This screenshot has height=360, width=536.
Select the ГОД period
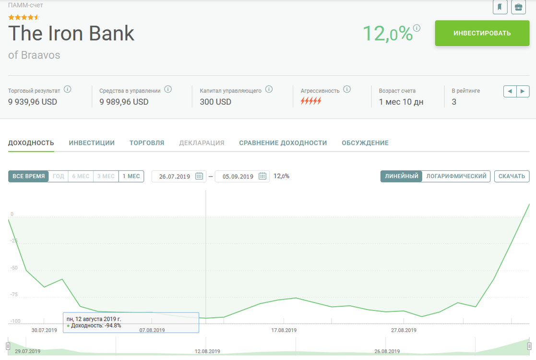(59, 177)
